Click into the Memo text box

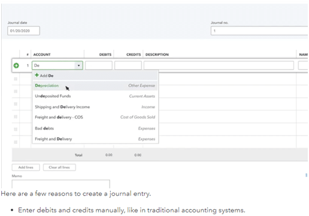click(x=60, y=184)
